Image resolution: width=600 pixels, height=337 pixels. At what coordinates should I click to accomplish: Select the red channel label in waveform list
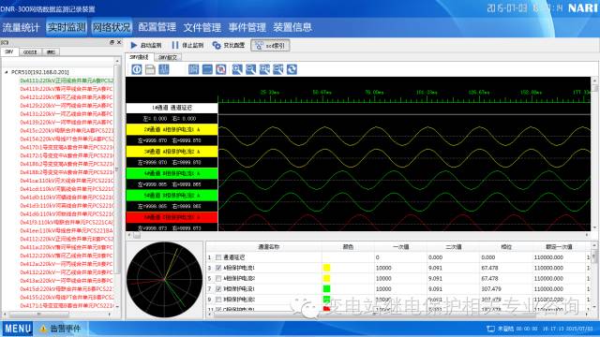click(x=172, y=217)
